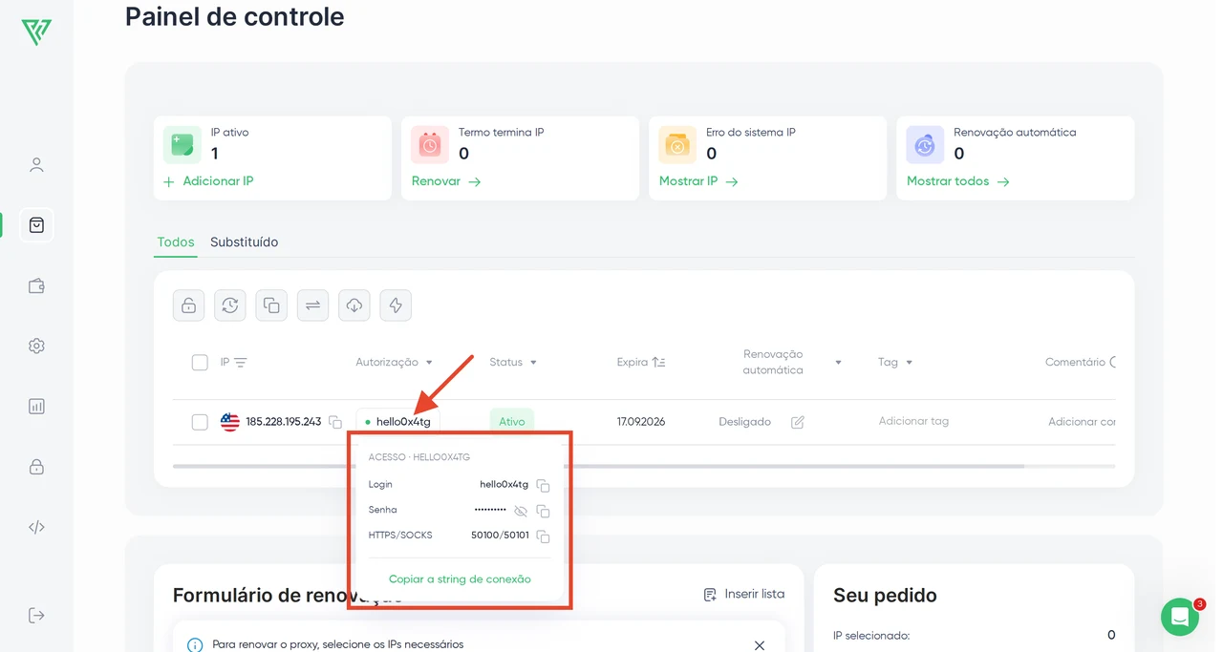Image resolution: width=1223 pixels, height=652 pixels.
Task: Click the Desligado auto-renewal value
Action: (745, 422)
